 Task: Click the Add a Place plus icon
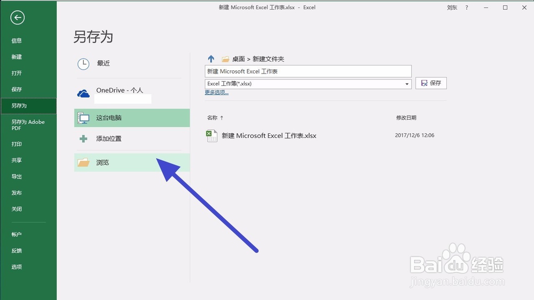coord(83,139)
